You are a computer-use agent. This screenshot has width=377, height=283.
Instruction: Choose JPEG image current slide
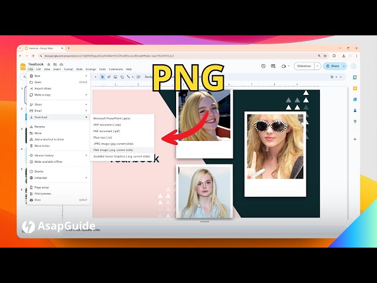pyautogui.click(x=122, y=144)
